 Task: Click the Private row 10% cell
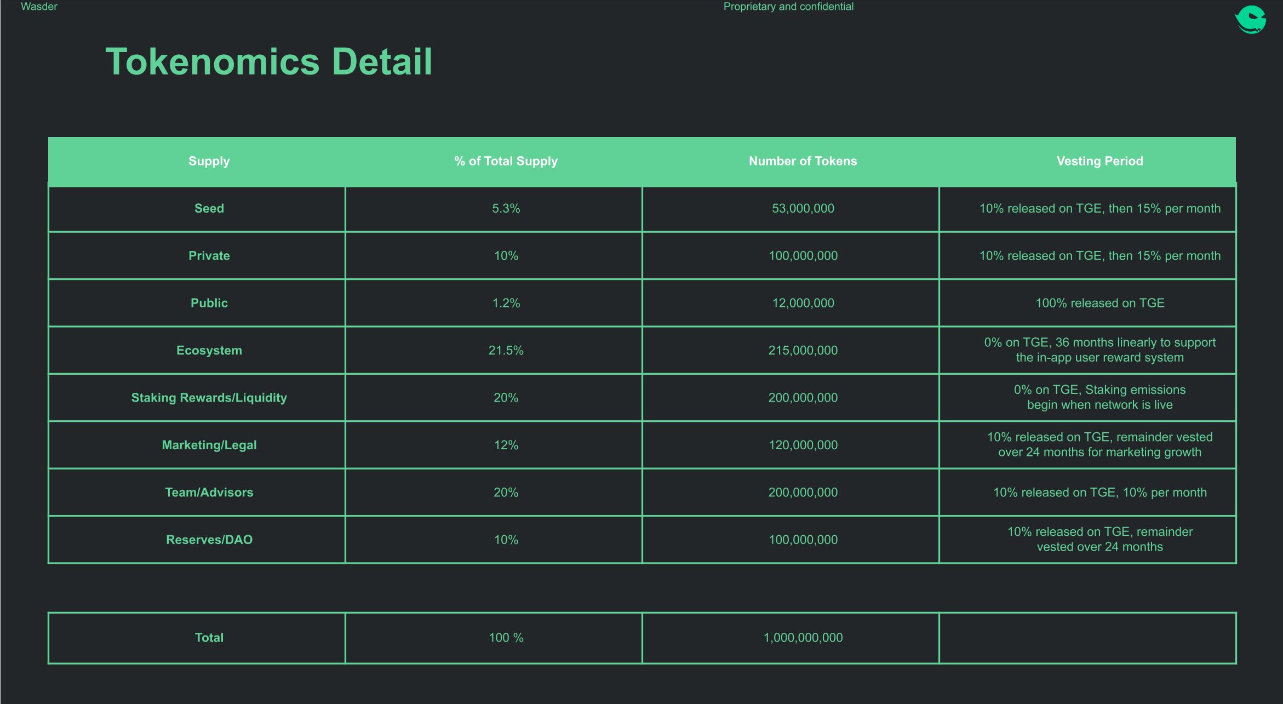tap(506, 256)
